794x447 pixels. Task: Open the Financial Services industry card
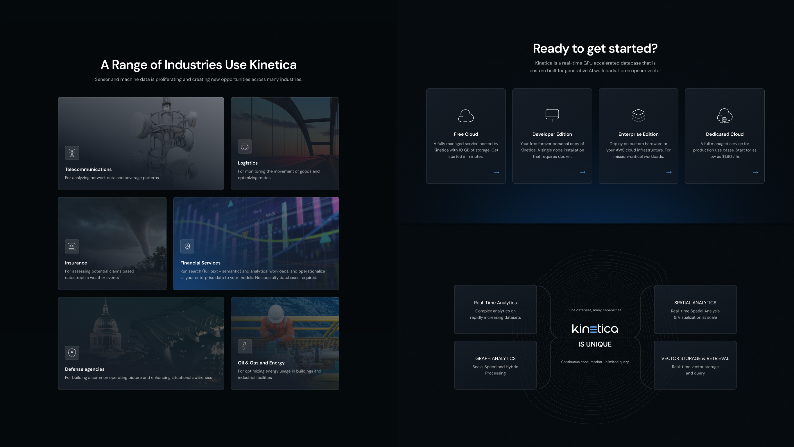pos(256,243)
